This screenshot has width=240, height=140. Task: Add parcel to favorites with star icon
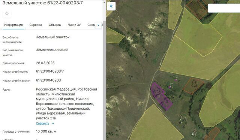point(7,13)
